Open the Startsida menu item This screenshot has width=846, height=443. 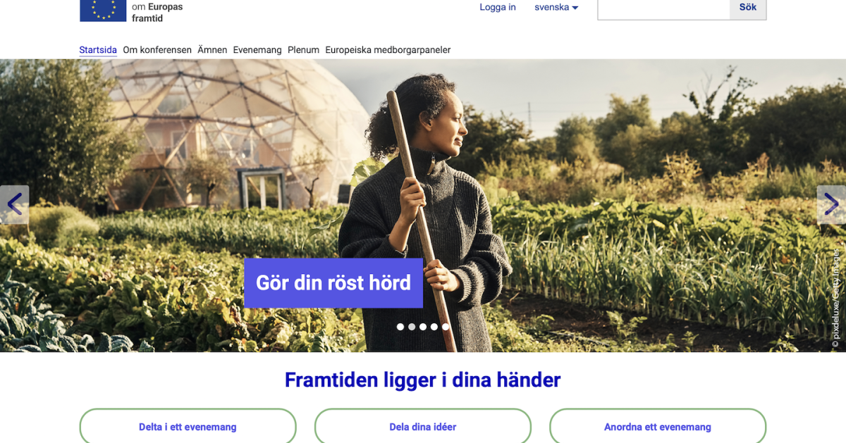[98, 50]
